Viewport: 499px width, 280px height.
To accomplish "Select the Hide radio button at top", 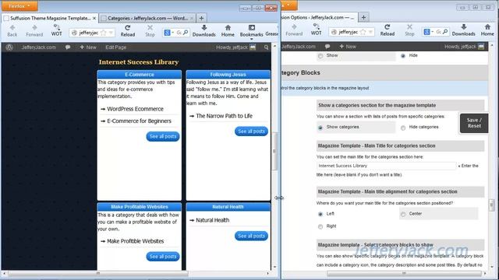I will tap(403, 56).
